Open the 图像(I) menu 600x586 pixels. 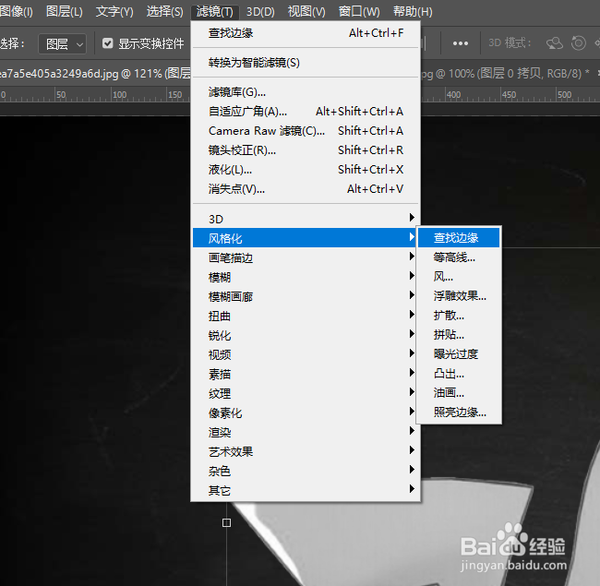pos(16,11)
